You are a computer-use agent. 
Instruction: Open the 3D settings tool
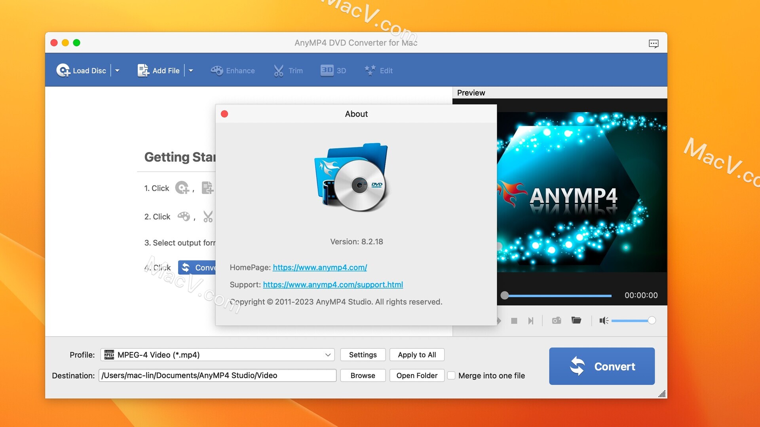[x=333, y=70]
